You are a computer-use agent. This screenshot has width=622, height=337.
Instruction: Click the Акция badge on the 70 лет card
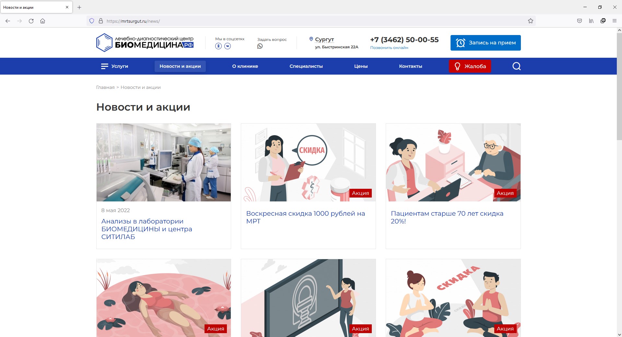point(505,193)
